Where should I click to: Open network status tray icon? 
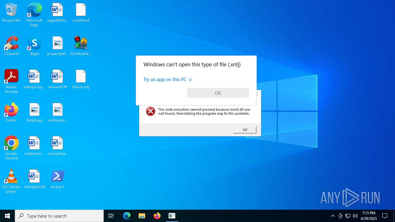click(x=348, y=216)
